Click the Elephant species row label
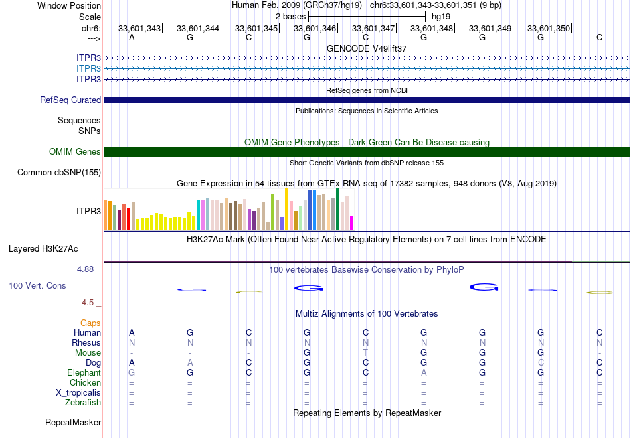This screenshot has height=438, width=631. [x=84, y=372]
